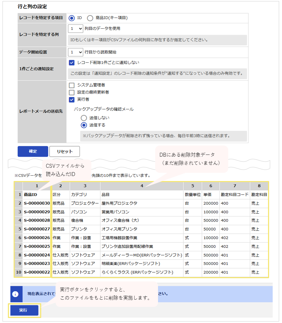
Task: Check the システム管理者 checkbox
Action: 72,85
